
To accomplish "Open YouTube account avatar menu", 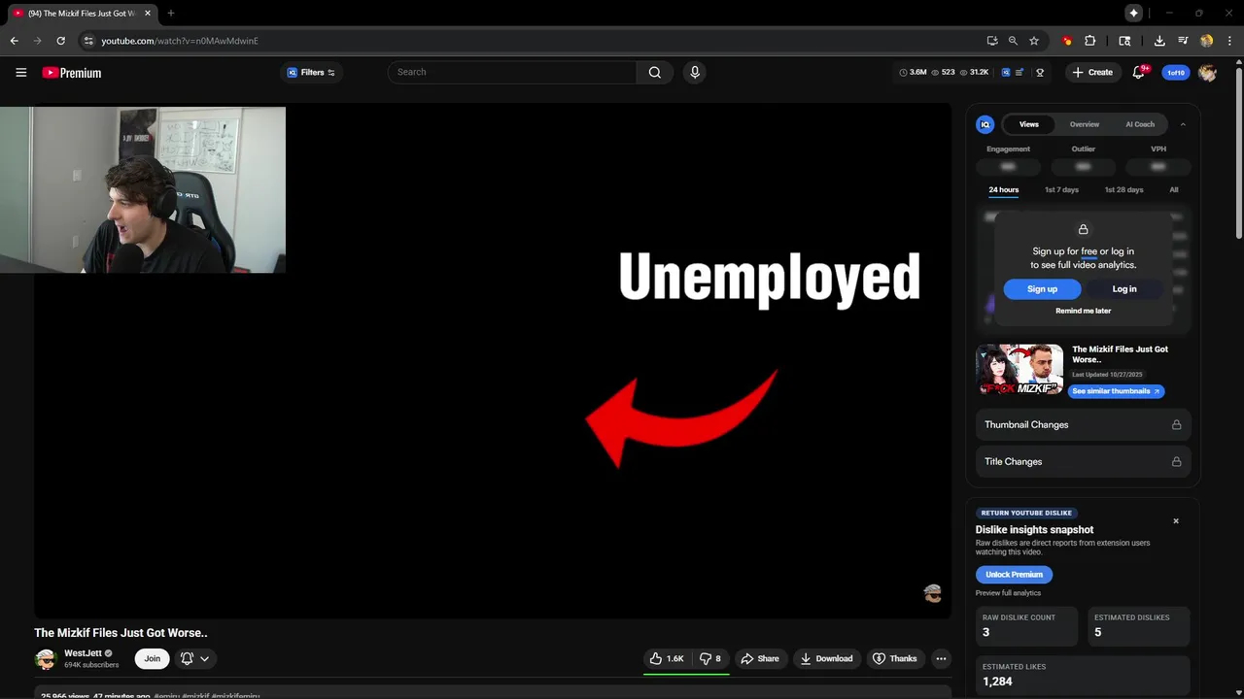I will click(1207, 72).
